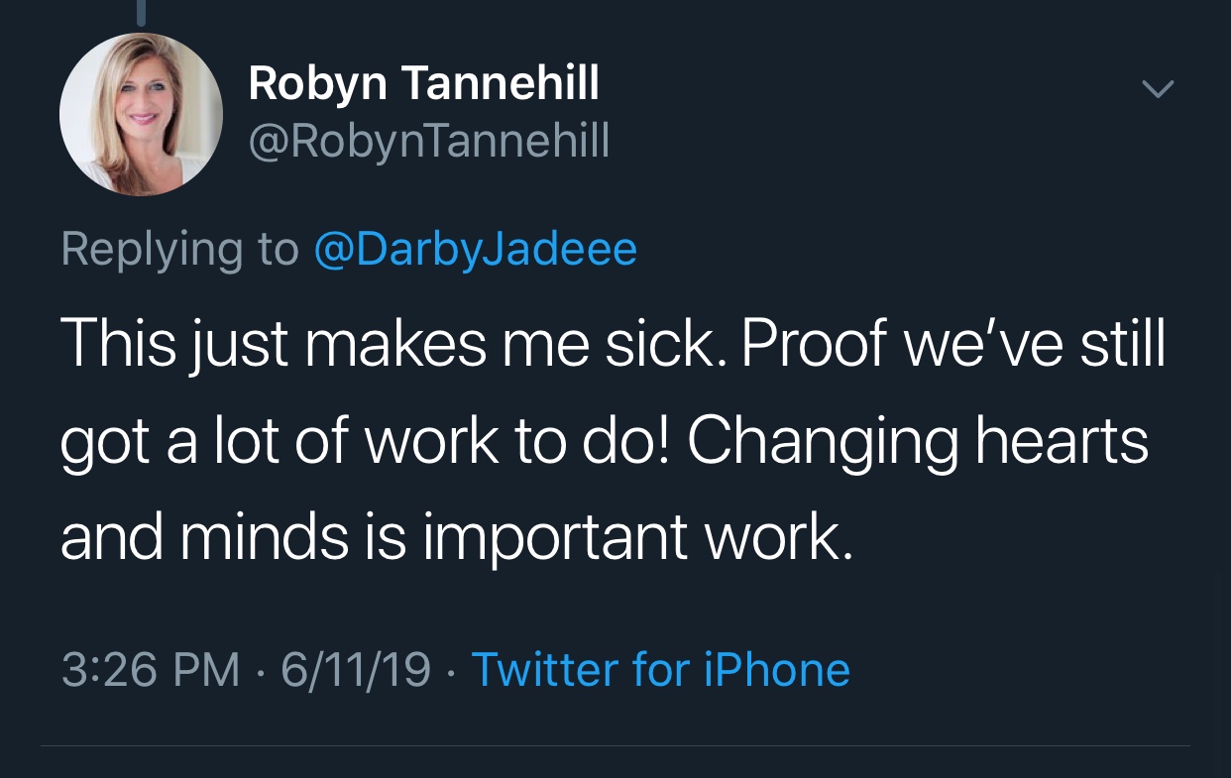This screenshot has width=1231, height=778.
Task: Click the word "Proof" in the tweet
Action: pos(814,344)
